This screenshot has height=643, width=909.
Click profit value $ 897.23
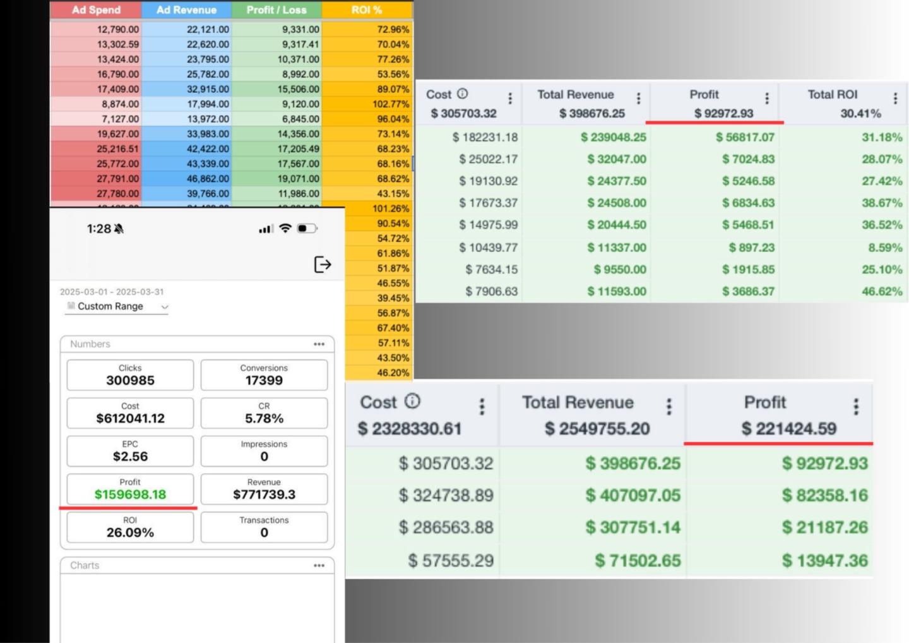click(x=751, y=248)
